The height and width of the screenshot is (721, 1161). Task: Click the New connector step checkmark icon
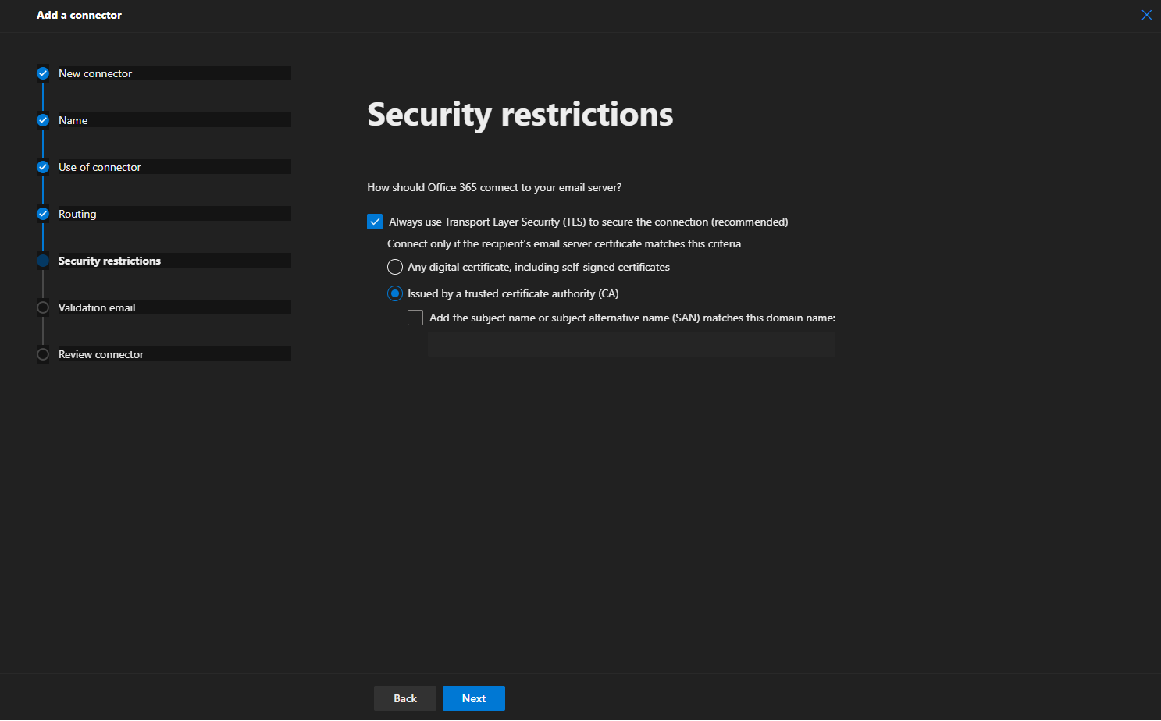click(43, 73)
